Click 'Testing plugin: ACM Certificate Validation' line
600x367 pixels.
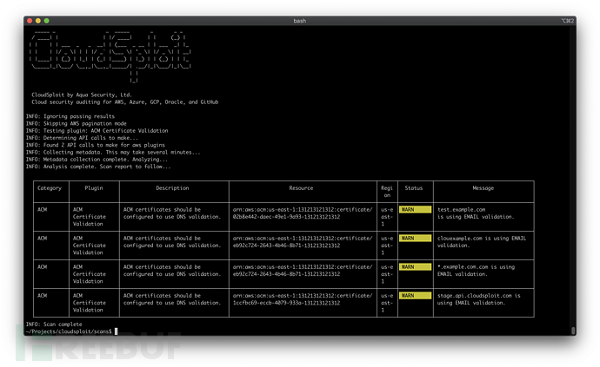[x=97, y=131]
